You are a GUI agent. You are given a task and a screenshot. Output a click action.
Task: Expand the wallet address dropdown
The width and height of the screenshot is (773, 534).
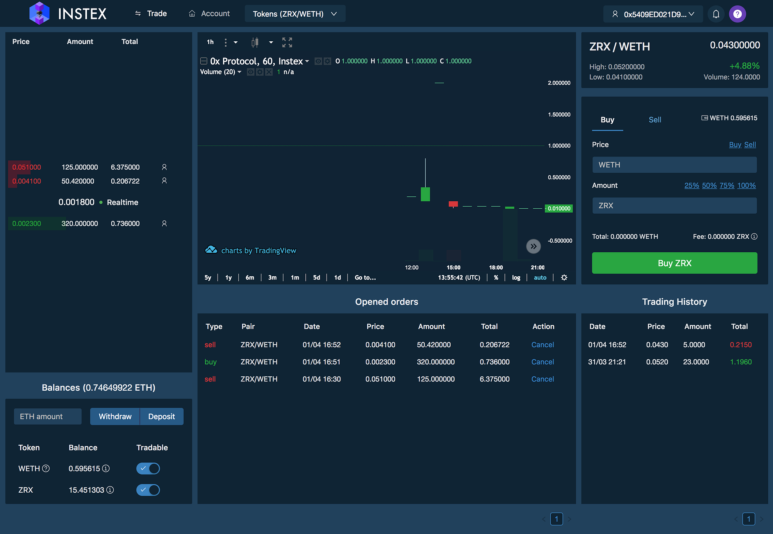(x=653, y=14)
